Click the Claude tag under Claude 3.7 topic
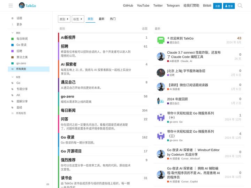251x188 pixels. (184, 61)
